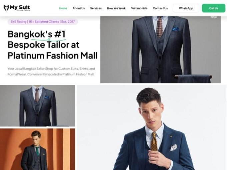Click the My Suit logo text
This screenshot has height=170, width=227.
[20, 7]
